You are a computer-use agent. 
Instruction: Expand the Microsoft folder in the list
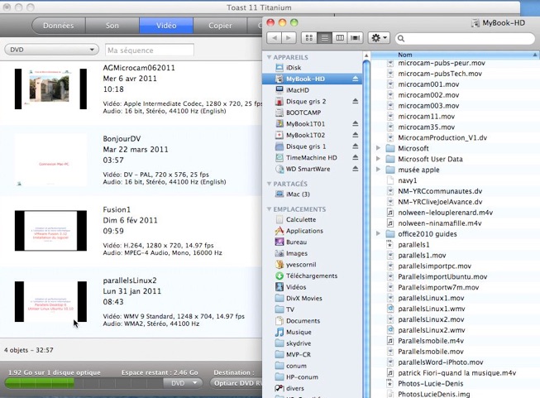pyautogui.click(x=378, y=148)
